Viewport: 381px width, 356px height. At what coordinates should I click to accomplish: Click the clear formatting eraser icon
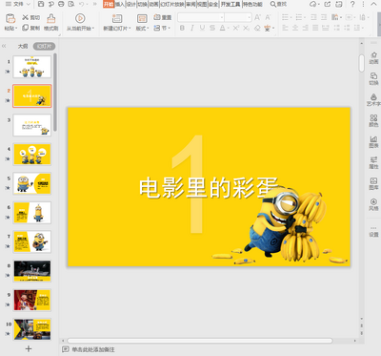(257, 28)
